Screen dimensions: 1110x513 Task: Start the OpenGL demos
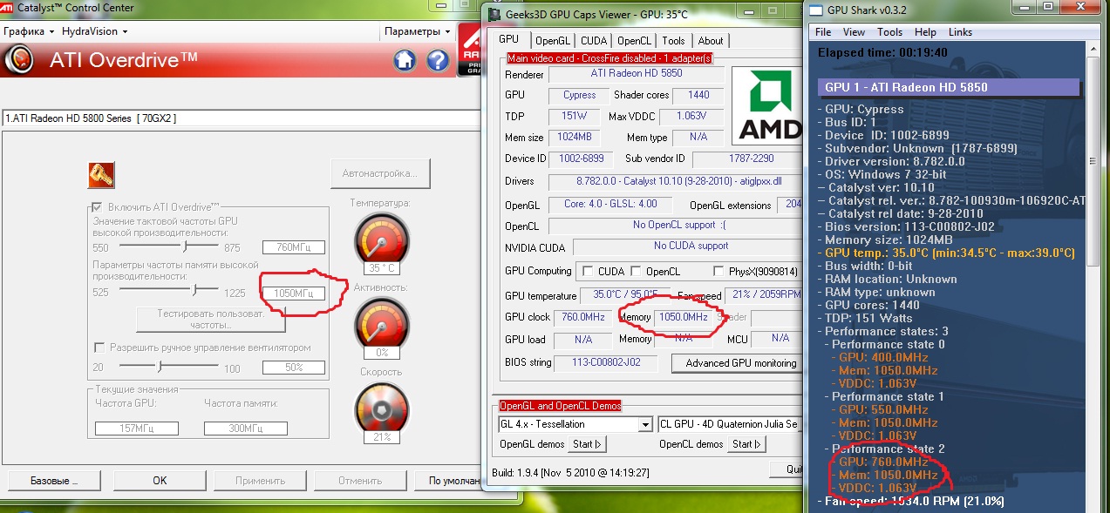[x=588, y=444]
